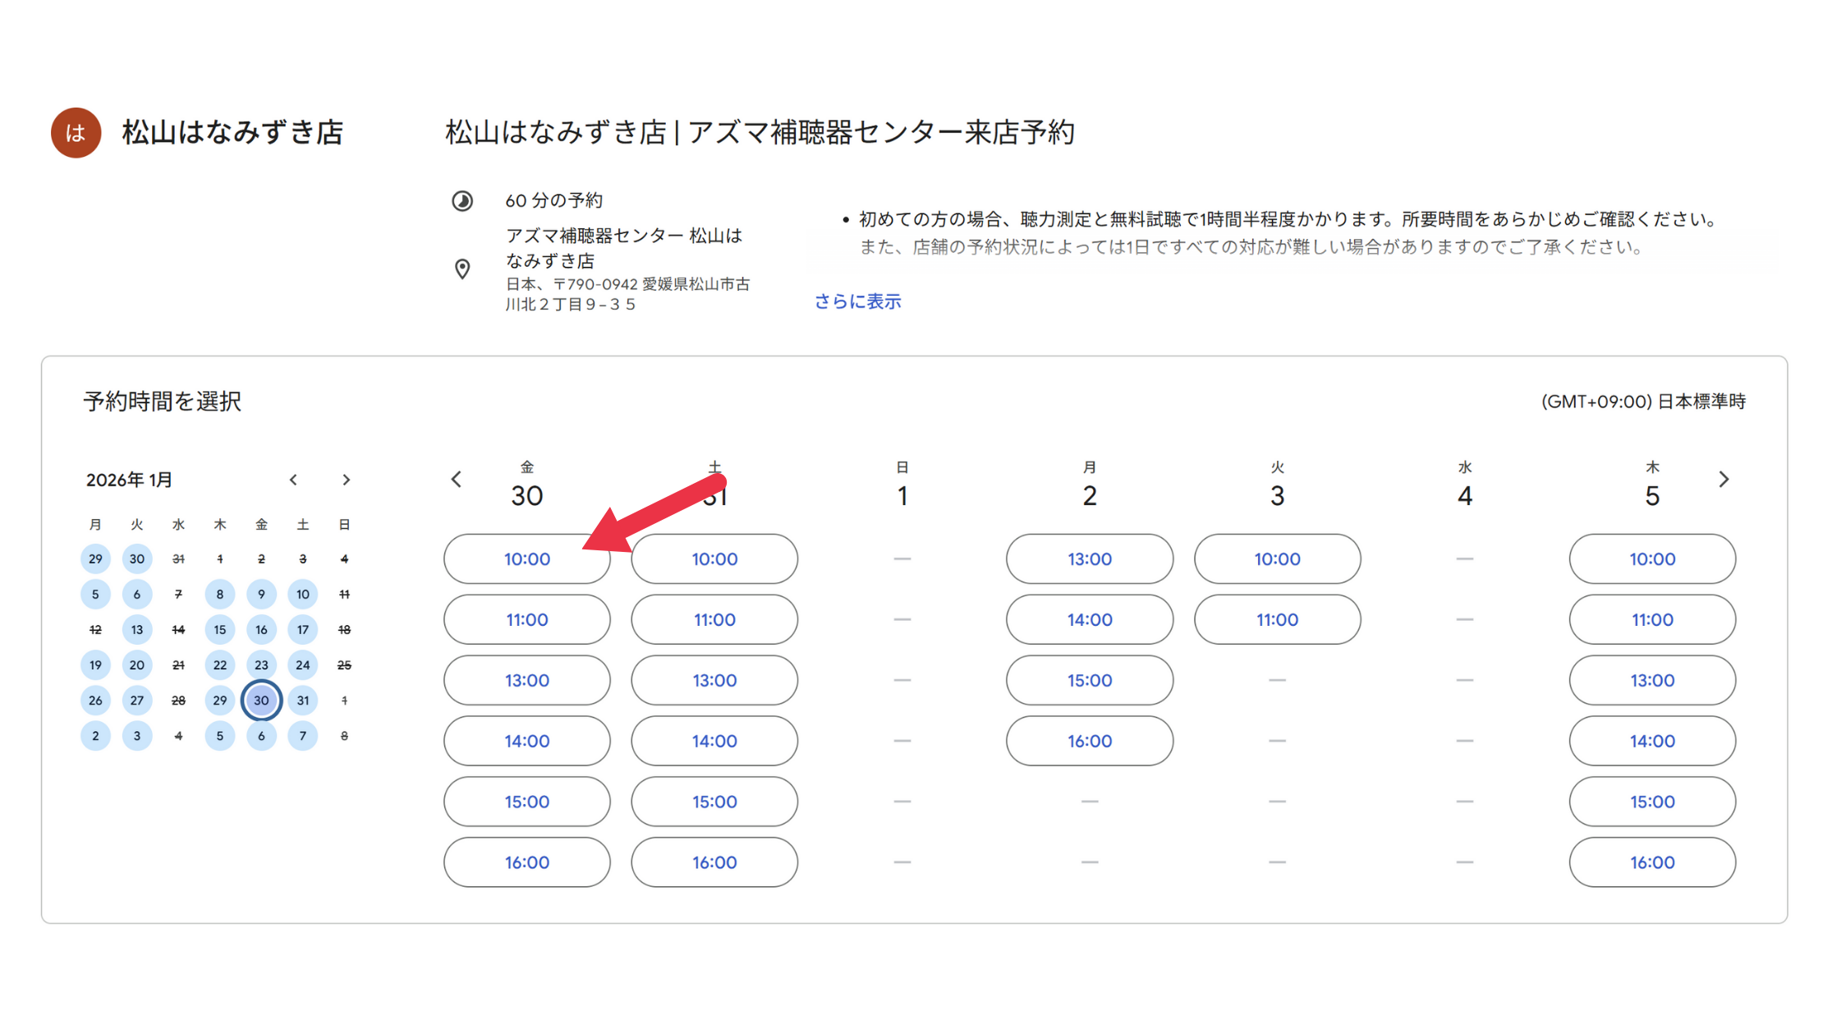Pick the highlighted date 30 in calendar

click(261, 701)
